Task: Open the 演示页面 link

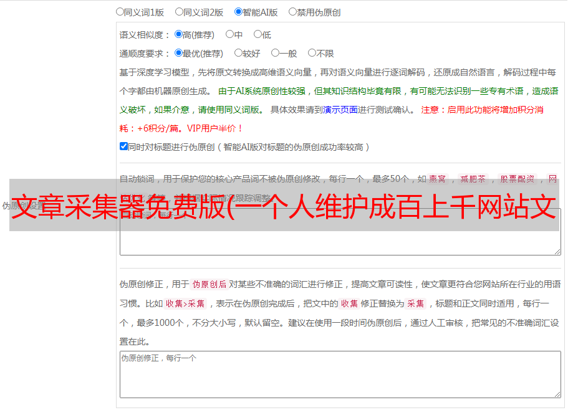Action: click(x=340, y=110)
